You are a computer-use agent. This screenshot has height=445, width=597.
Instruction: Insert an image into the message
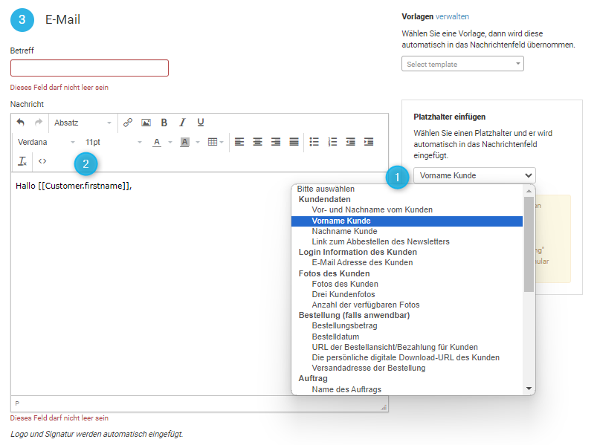146,123
